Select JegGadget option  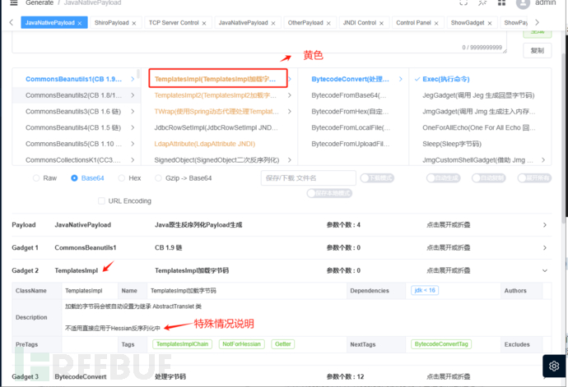[478, 95]
